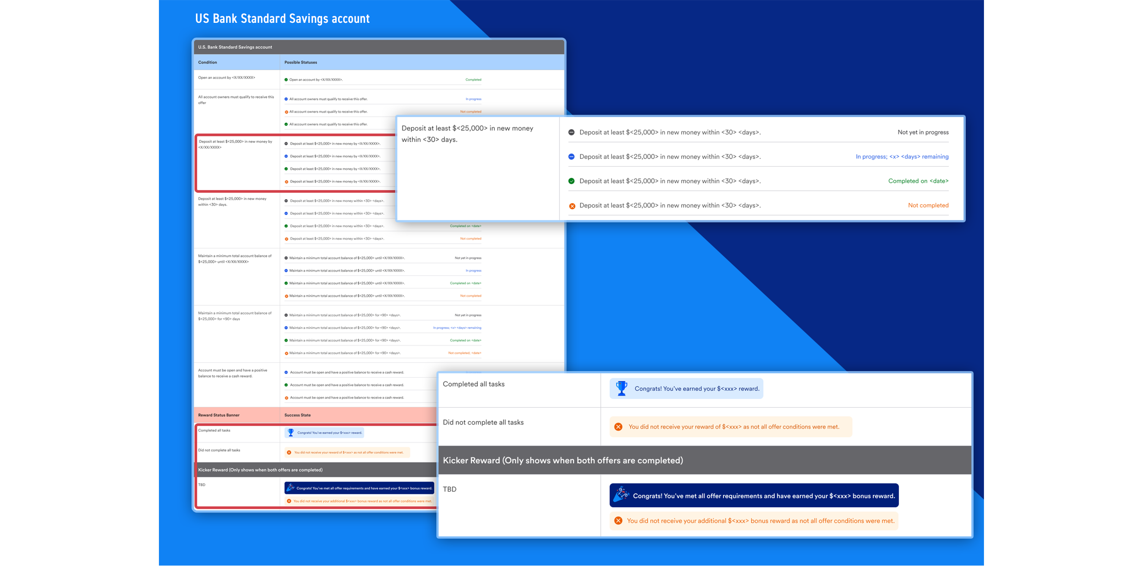
Task: Click the blue icon in the 'Maintain ... for <90> <days>' In progress row
Action: click(286, 328)
